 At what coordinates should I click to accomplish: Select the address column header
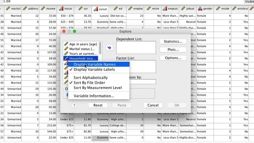coord(31,9)
